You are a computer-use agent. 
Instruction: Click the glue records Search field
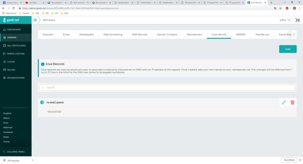(167, 87)
